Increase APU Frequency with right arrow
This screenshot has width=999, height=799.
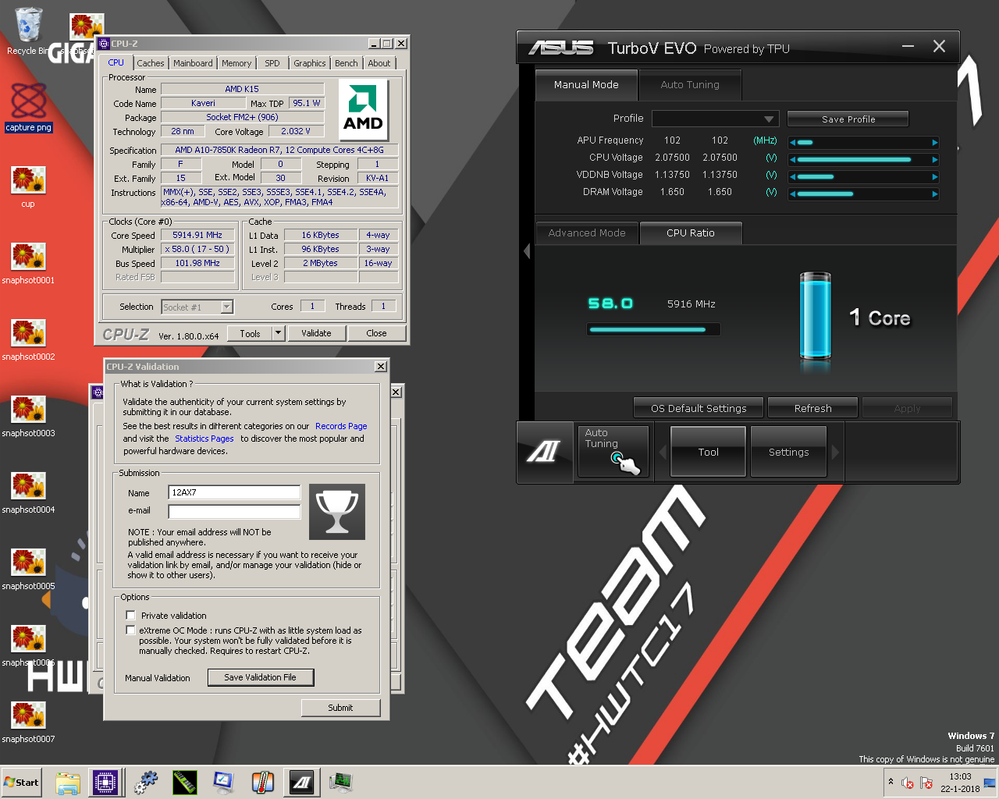(x=935, y=143)
